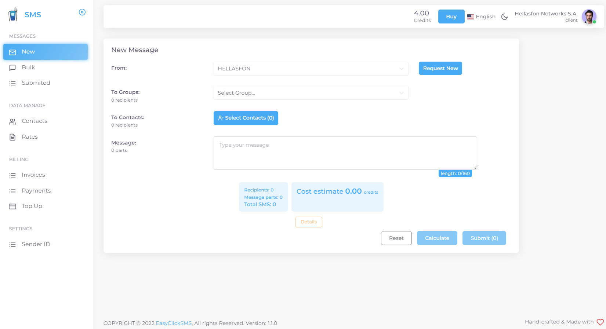This screenshot has width=606, height=329.
Task: Open the Payments menu item
Action: pos(46,191)
